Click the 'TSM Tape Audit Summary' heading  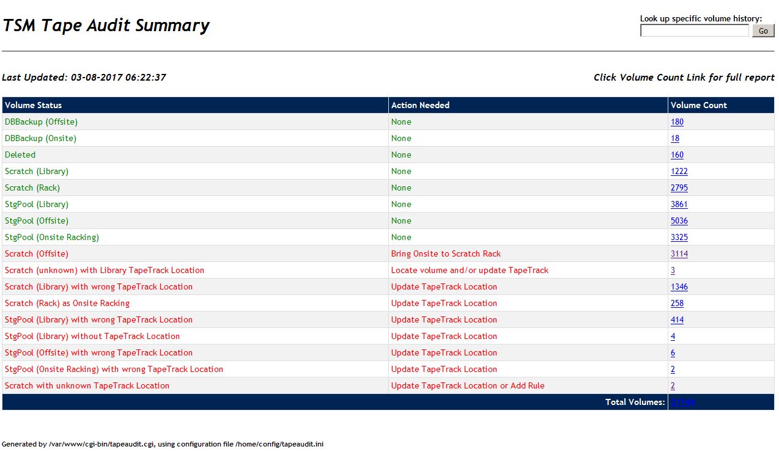106,26
